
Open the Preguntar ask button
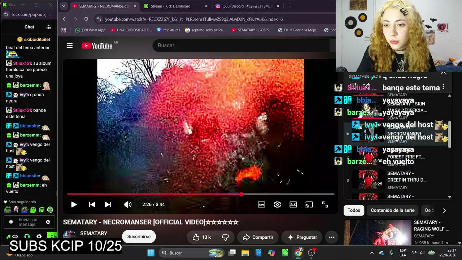click(302, 237)
